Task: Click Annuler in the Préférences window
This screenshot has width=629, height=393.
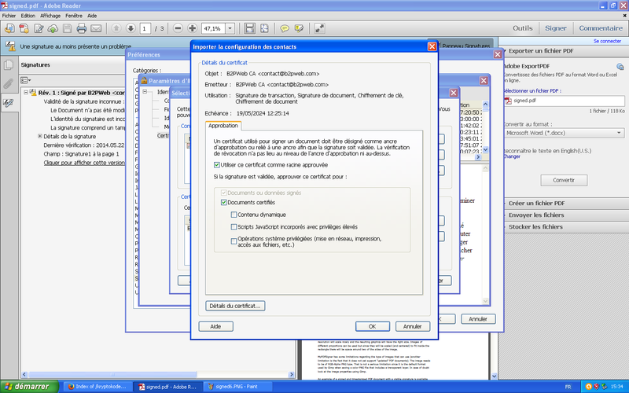Action: point(478,319)
